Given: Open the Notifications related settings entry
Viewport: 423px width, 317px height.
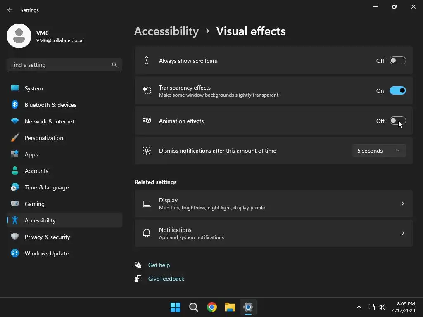Looking at the screenshot, I should pyautogui.click(x=273, y=233).
